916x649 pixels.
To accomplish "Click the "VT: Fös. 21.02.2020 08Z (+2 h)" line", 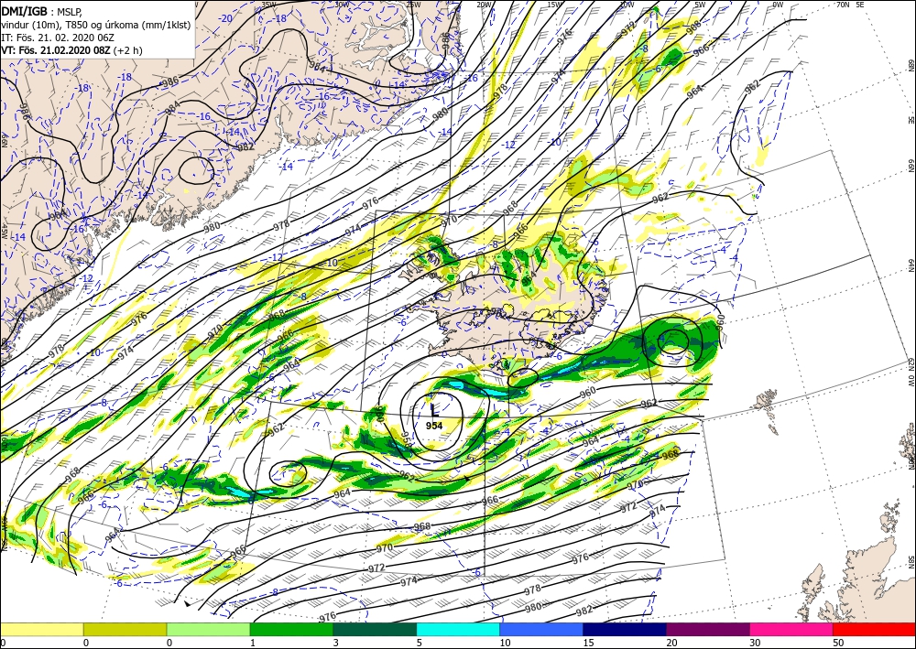I will pyautogui.click(x=71, y=50).
